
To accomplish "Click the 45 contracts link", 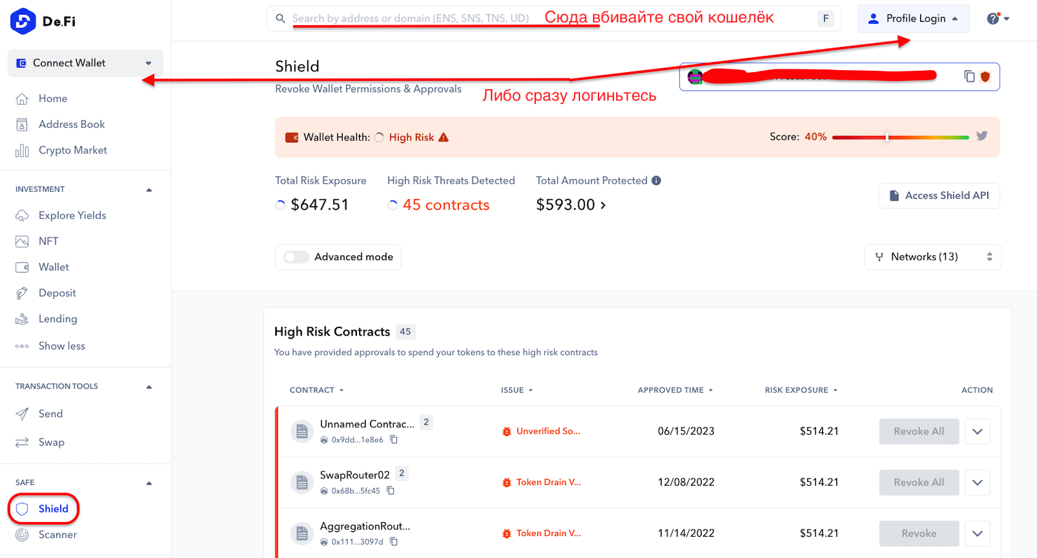I will pyautogui.click(x=446, y=205).
